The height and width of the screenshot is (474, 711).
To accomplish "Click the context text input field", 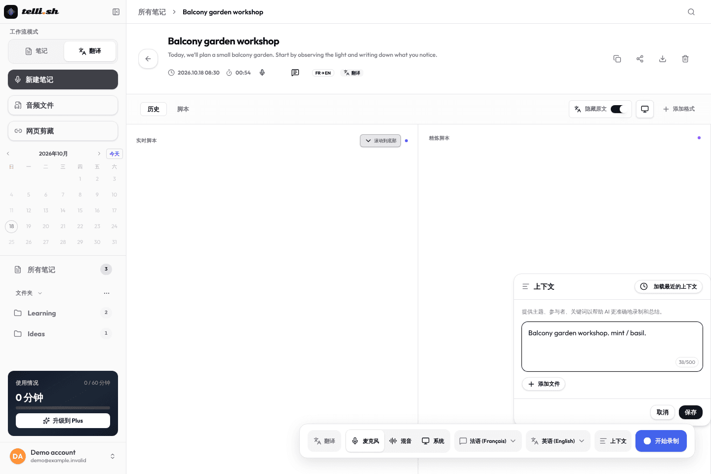I will point(612,347).
